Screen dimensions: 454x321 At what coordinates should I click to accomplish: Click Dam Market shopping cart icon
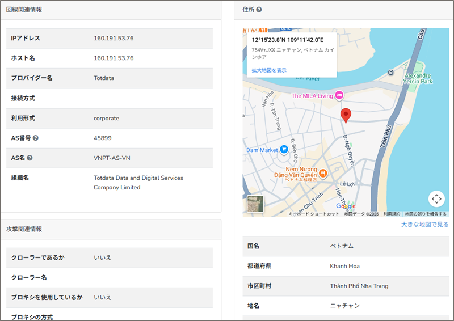284,150
